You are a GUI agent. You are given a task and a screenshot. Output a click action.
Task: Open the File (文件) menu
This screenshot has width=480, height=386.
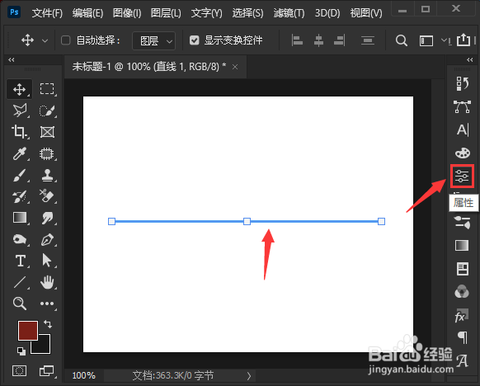point(47,13)
